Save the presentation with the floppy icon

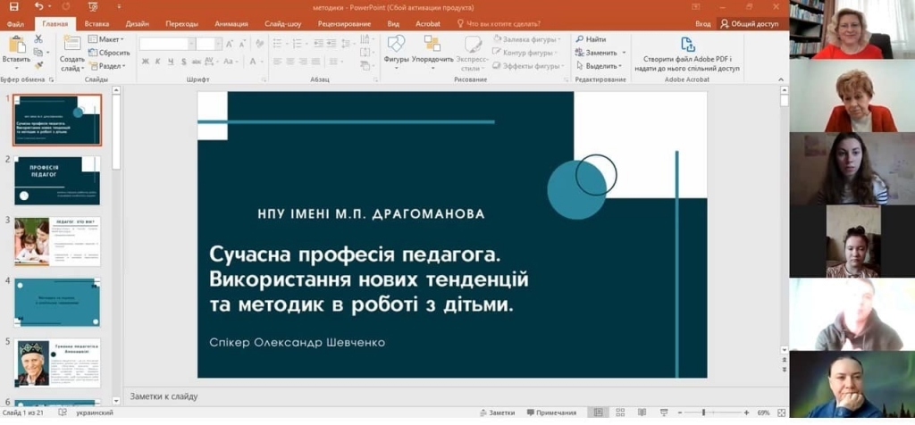pyautogui.click(x=14, y=7)
